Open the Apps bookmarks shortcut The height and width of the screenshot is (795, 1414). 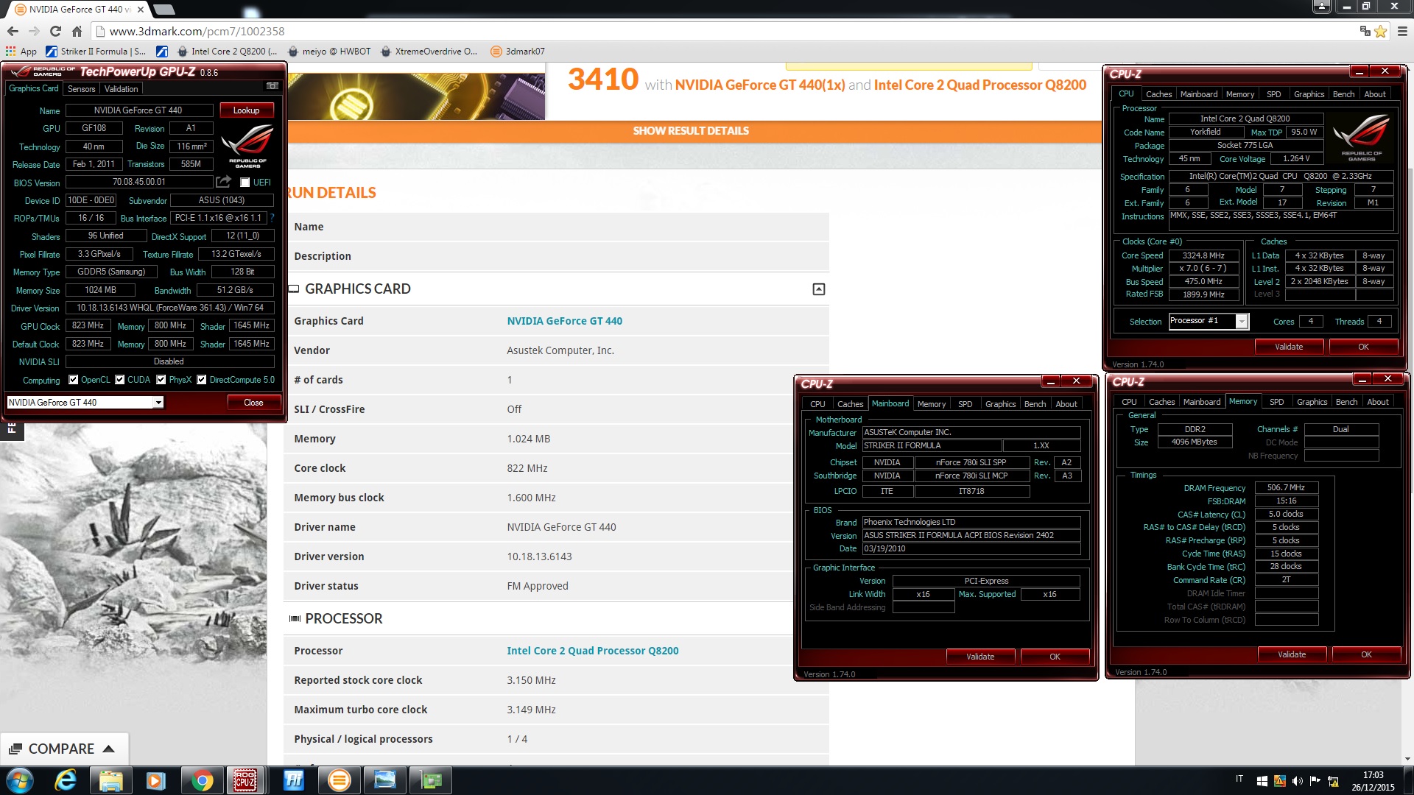pyautogui.click(x=21, y=52)
